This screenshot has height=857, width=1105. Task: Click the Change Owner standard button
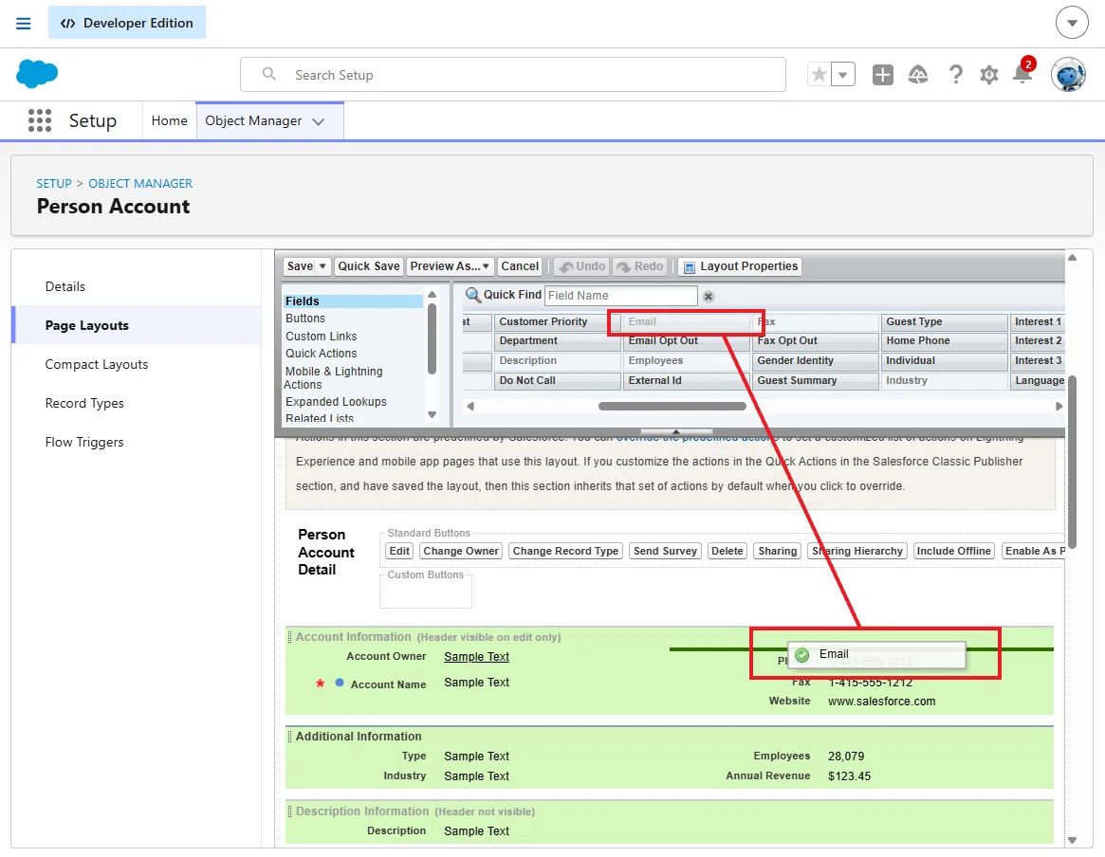click(x=461, y=551)
